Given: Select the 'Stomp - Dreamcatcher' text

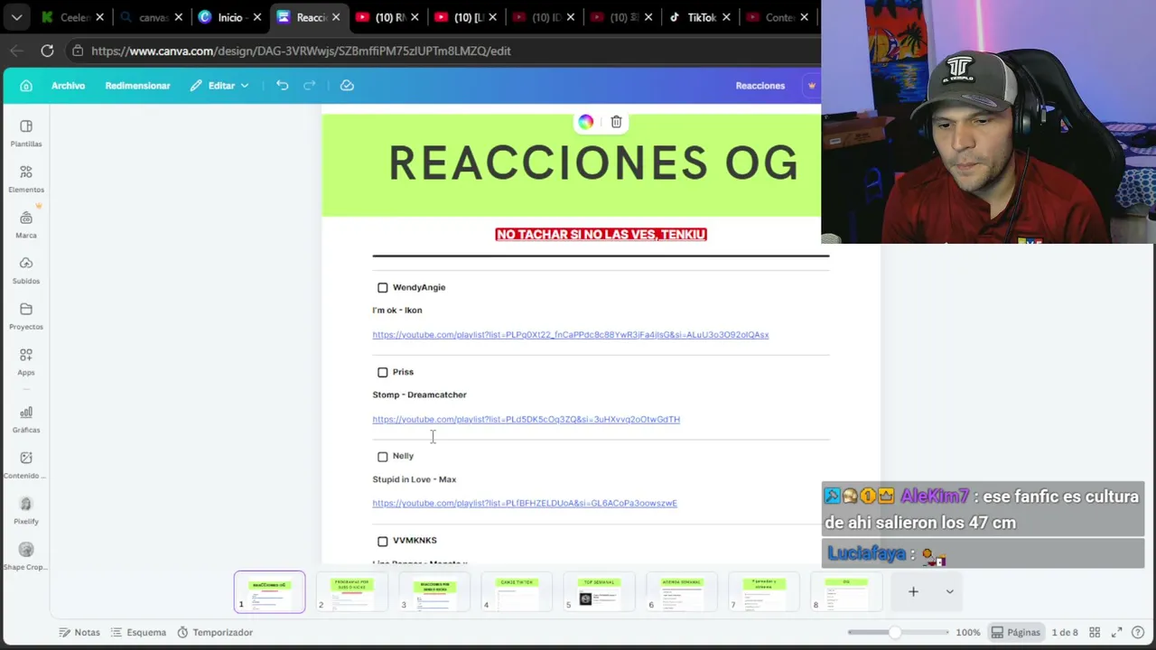Looking at the screenshot, I should (x=419, y=395).
